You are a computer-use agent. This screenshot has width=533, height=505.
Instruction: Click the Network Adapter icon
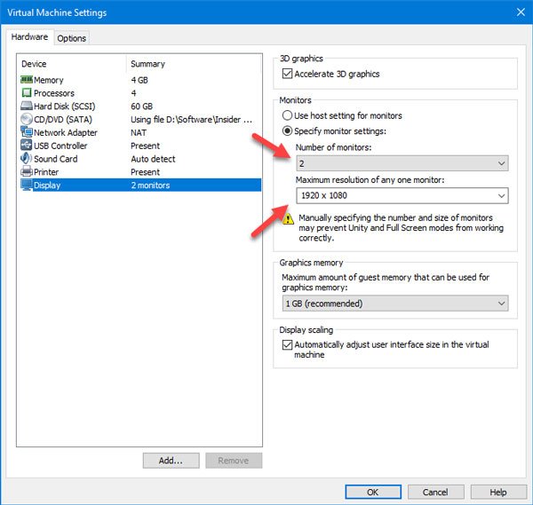(x=26, y=132)
